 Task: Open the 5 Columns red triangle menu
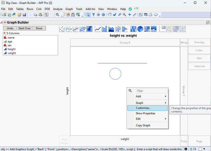pyautogui.click(x=5, y=33)
